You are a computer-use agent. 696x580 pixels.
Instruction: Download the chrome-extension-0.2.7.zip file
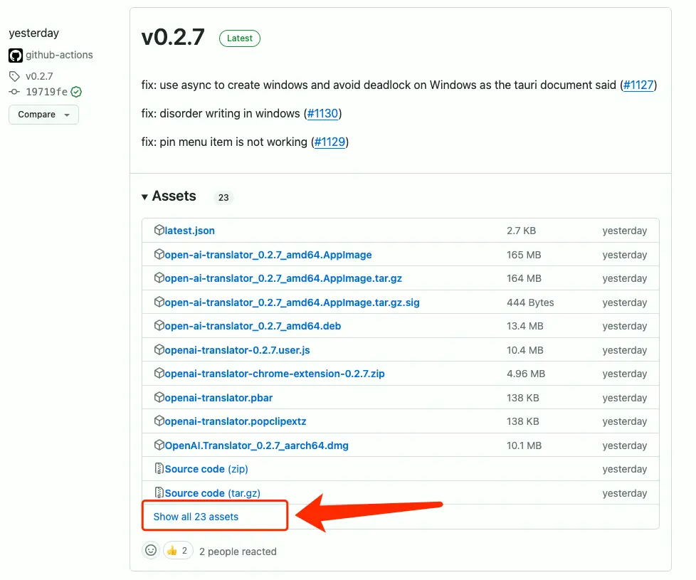274,374
